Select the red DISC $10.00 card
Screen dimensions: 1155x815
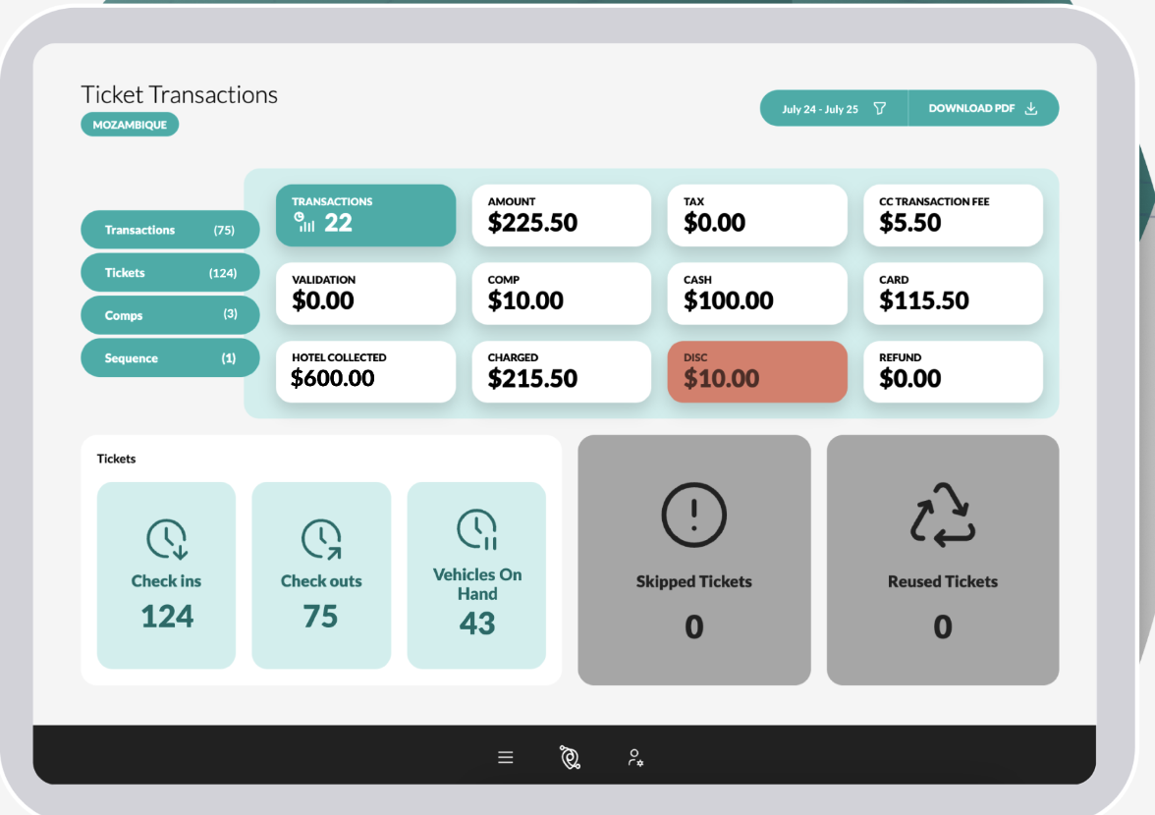(757, 372)
